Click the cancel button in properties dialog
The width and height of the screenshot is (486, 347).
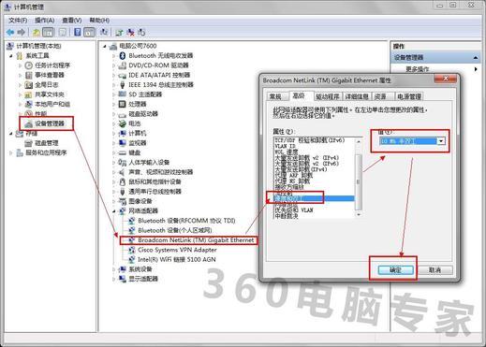click(x=434, y=270)
